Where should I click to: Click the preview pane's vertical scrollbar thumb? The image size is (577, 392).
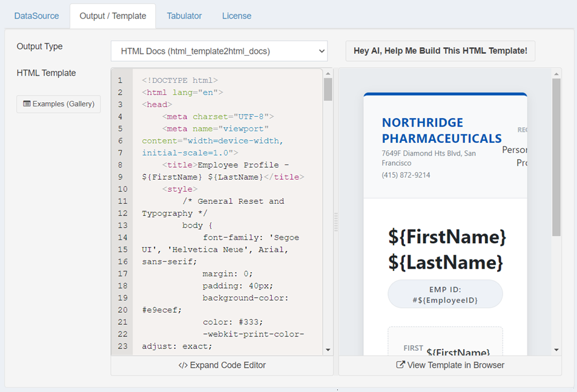click(556, 157)
